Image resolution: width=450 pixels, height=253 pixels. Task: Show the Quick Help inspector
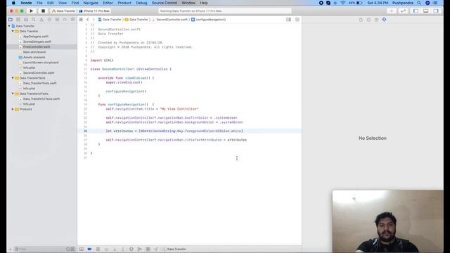click(376, 20)
